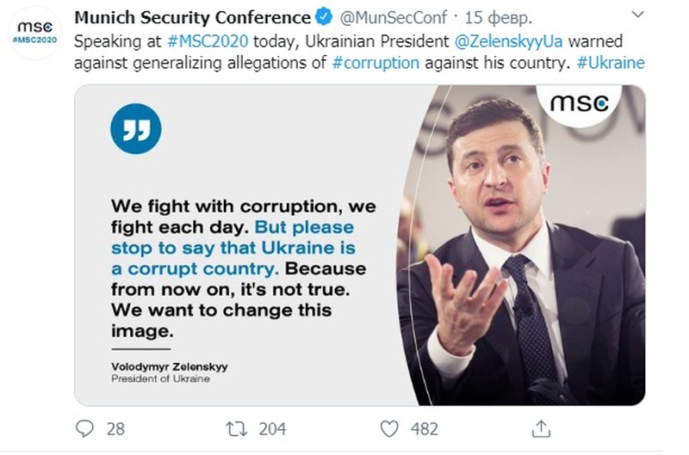Viewport: 689px width, 455px height.
Task: Click the reply speech bubble icon
Action: (x=84, y=428)
